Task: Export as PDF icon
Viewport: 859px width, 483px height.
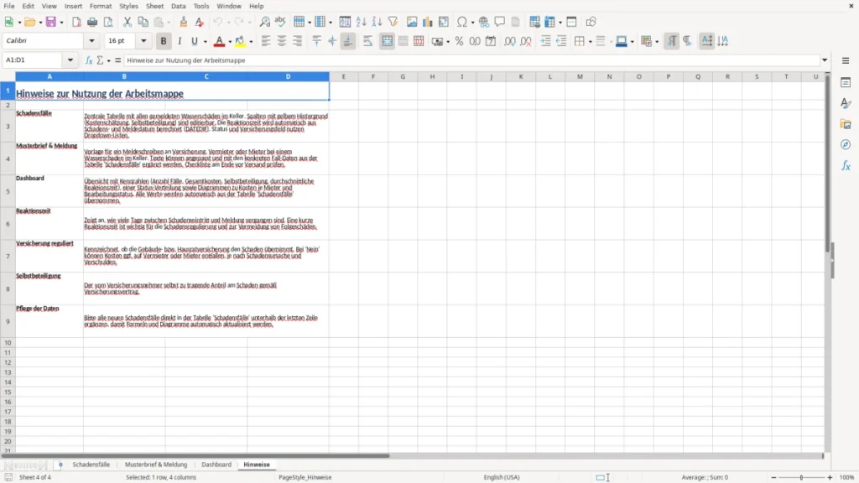Action: pos(76,22)
